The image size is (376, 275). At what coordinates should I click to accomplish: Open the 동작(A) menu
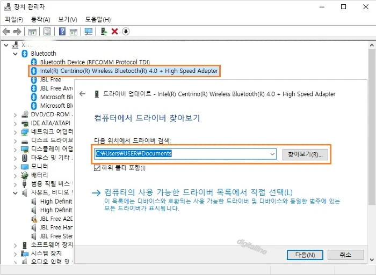click(40, 20)
